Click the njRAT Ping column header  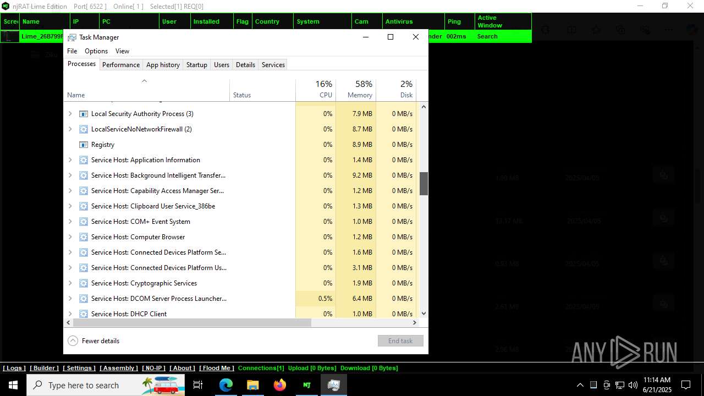tap(460, 21)
